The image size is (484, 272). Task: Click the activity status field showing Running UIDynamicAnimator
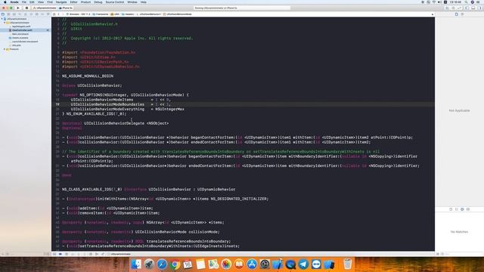242,8
